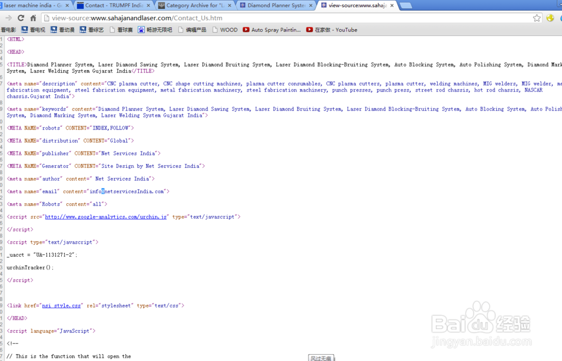Screen dimensions: 562x361
Task: Open the Auto Spray Paintin... YouTube bookmark
Action: (x=272, y=30)
